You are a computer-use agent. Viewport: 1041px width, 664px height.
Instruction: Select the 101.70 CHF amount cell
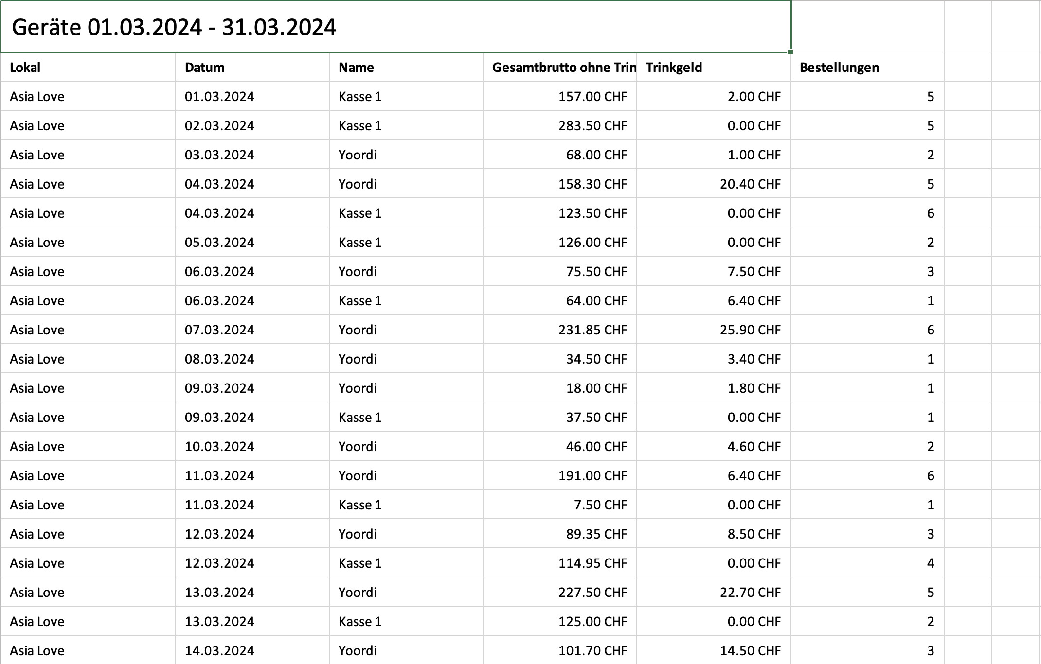[560, 650]
